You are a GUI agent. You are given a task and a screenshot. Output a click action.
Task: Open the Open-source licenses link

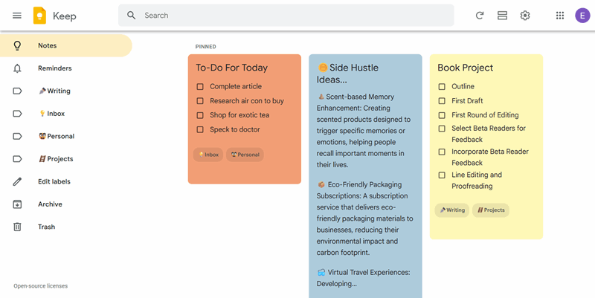[x=40, y=286]
